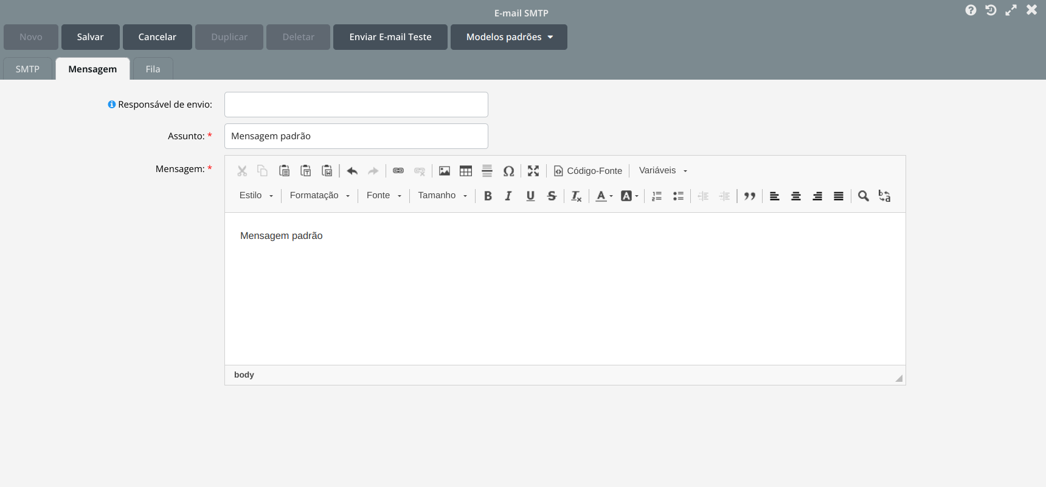Image resolution: width=1046 pixels, height=487 pixels.
Task: Select the Mensagem tab
Action: click(x=92, y=69)
